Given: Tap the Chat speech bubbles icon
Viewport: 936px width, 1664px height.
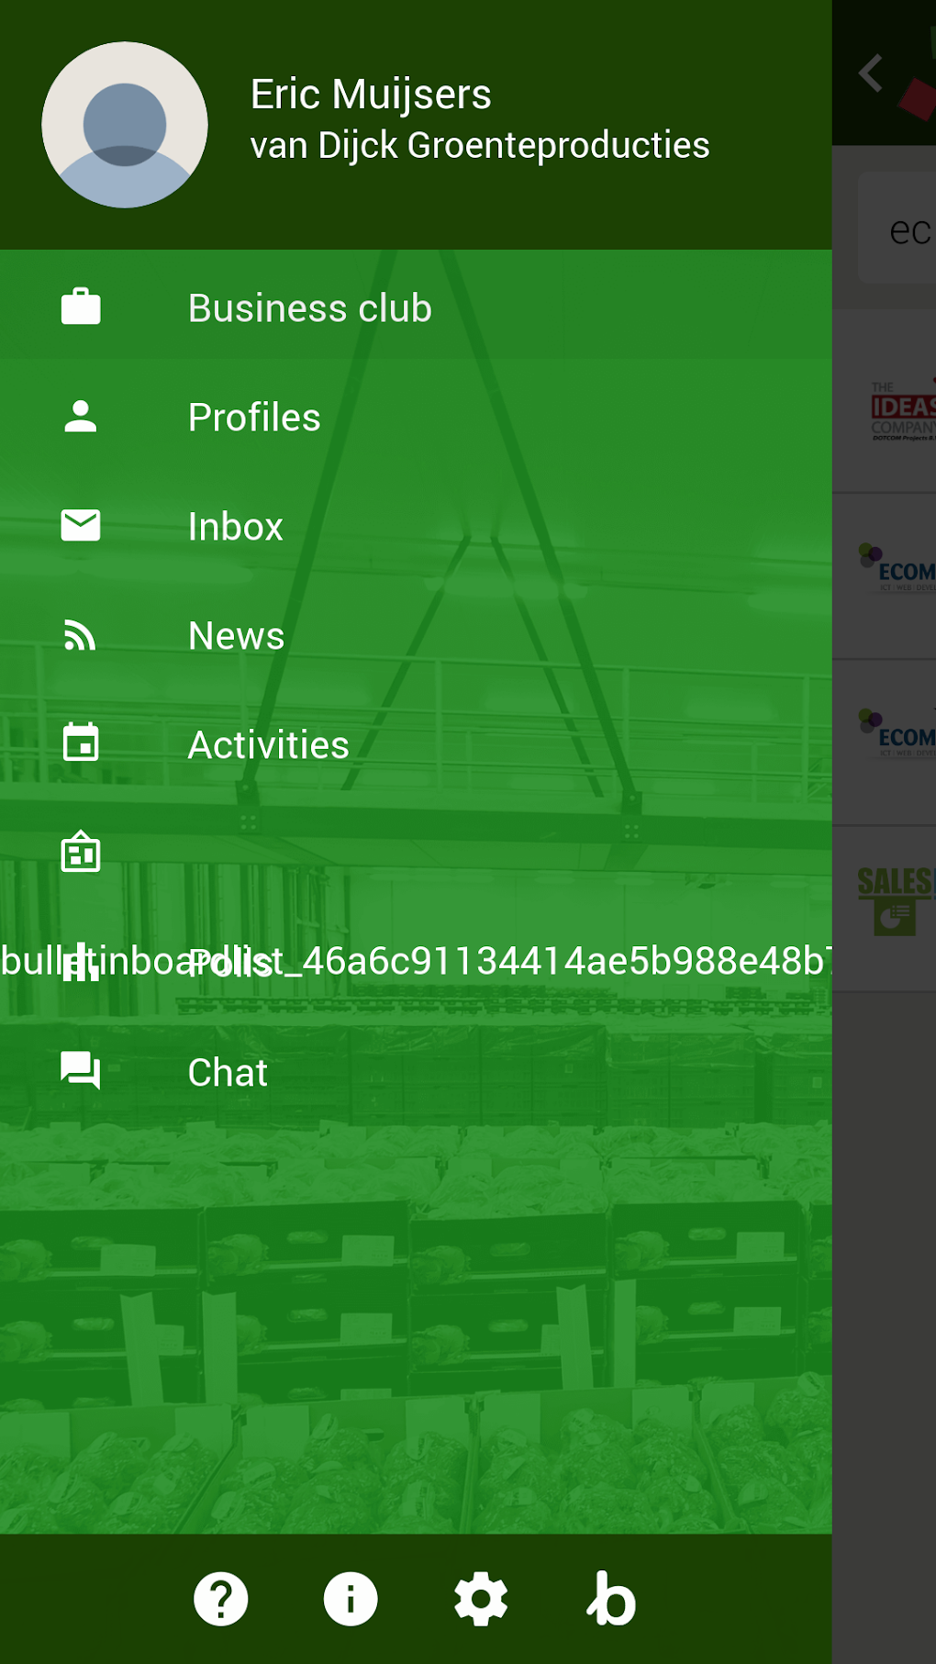Looking at the screenshot, I should (x=81, y=1071).
